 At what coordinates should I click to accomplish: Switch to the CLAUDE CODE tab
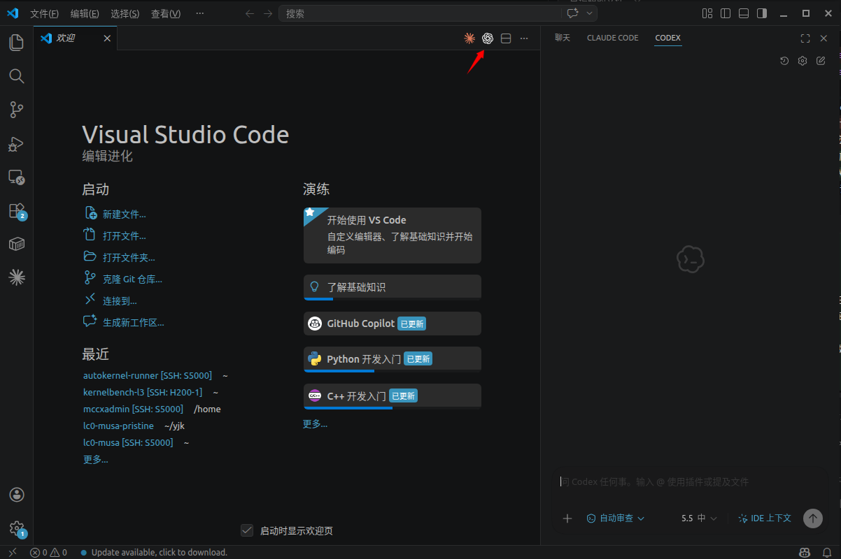(x=613, y=38)
